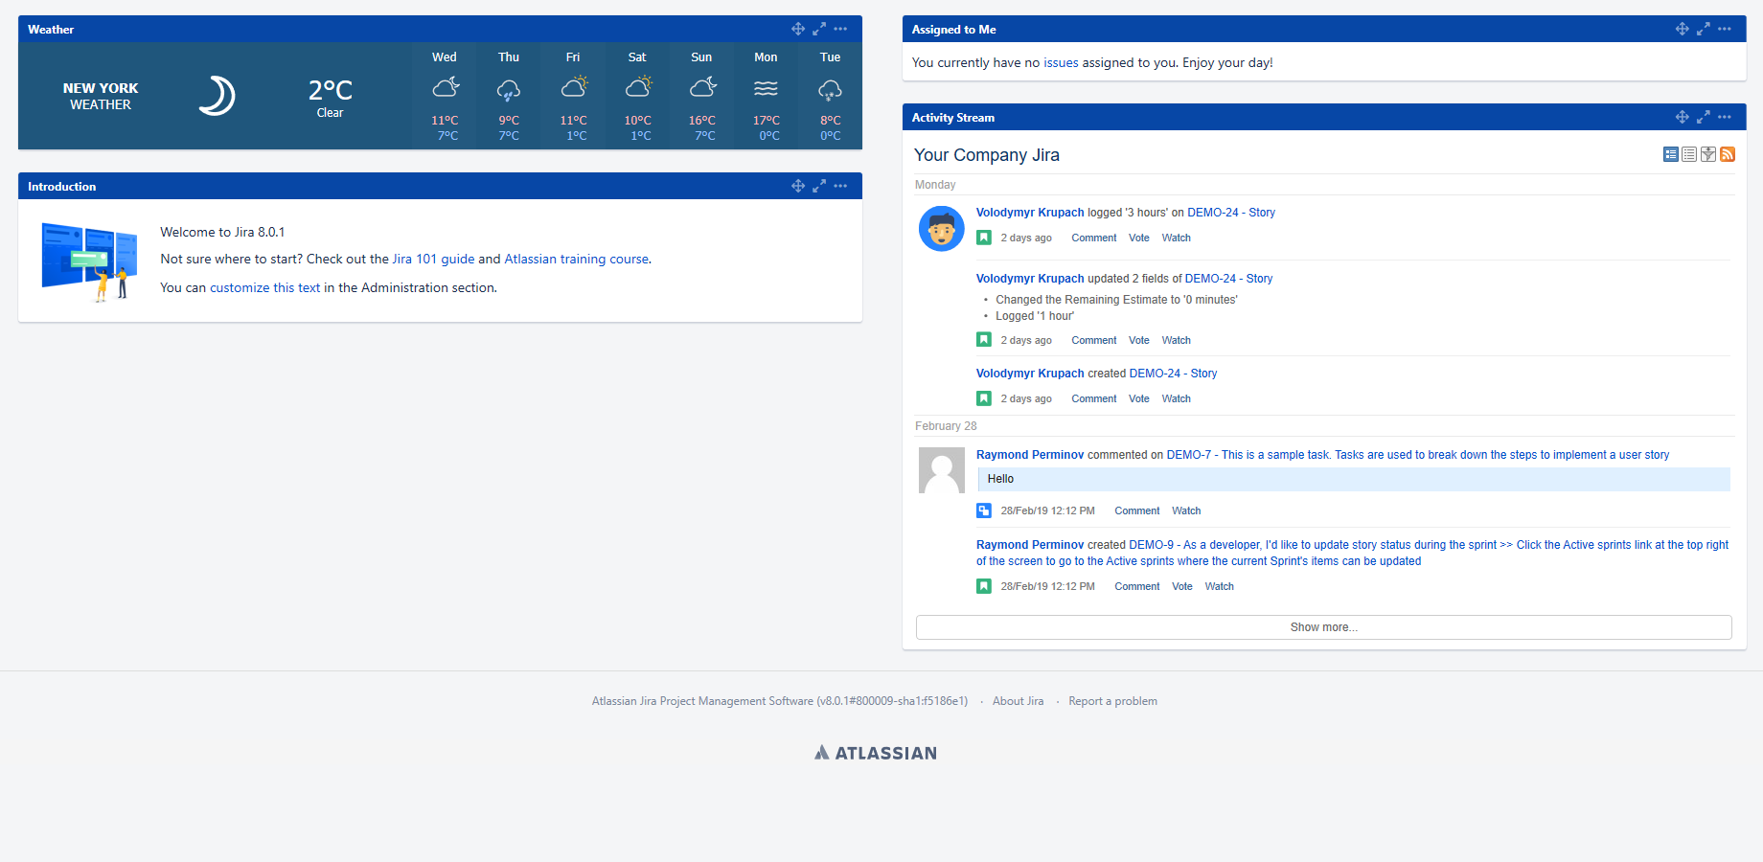Open the Introduction gadget's ellipsis menu
The image size is (1763, 862).
[x=840, y=186]
